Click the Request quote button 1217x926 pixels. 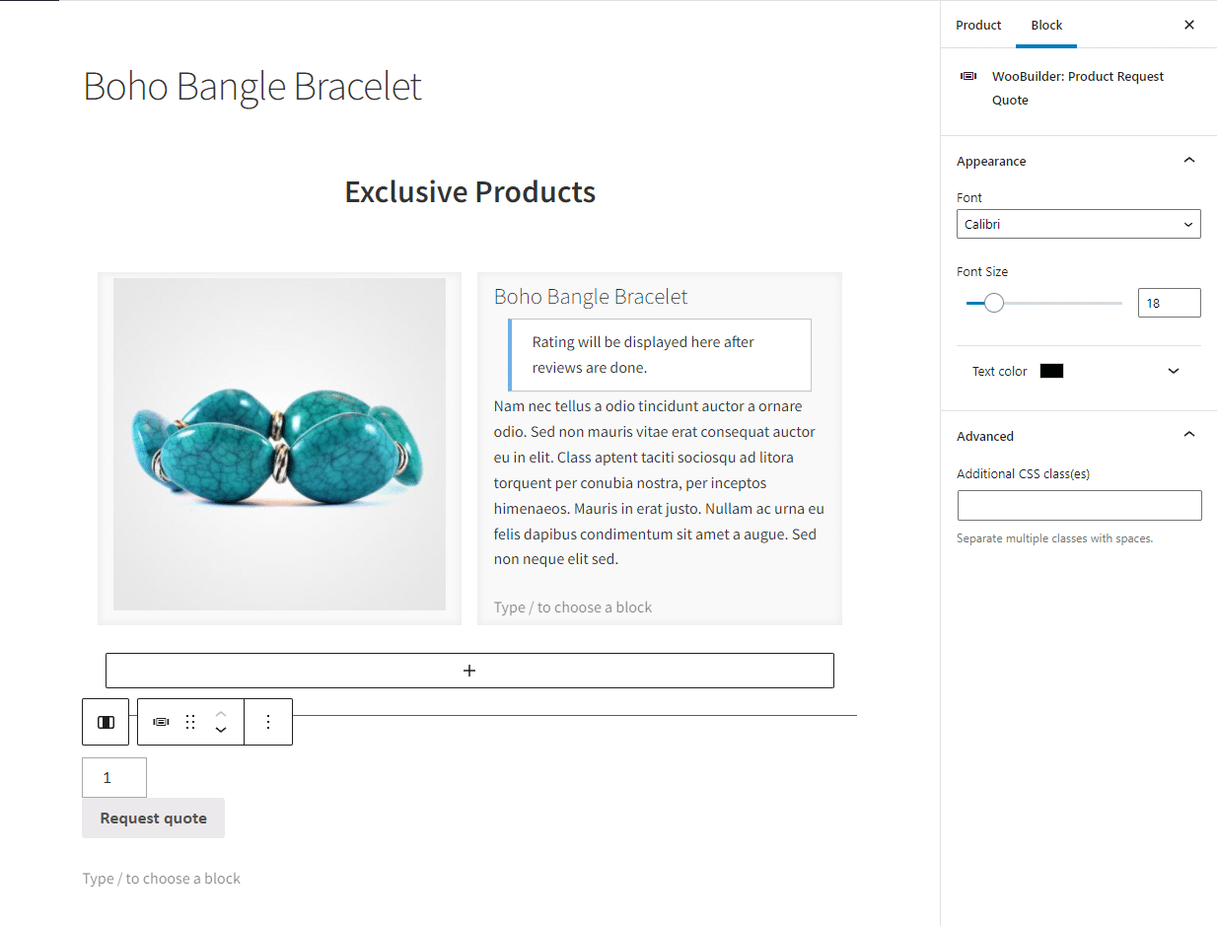tap(153, 819)
